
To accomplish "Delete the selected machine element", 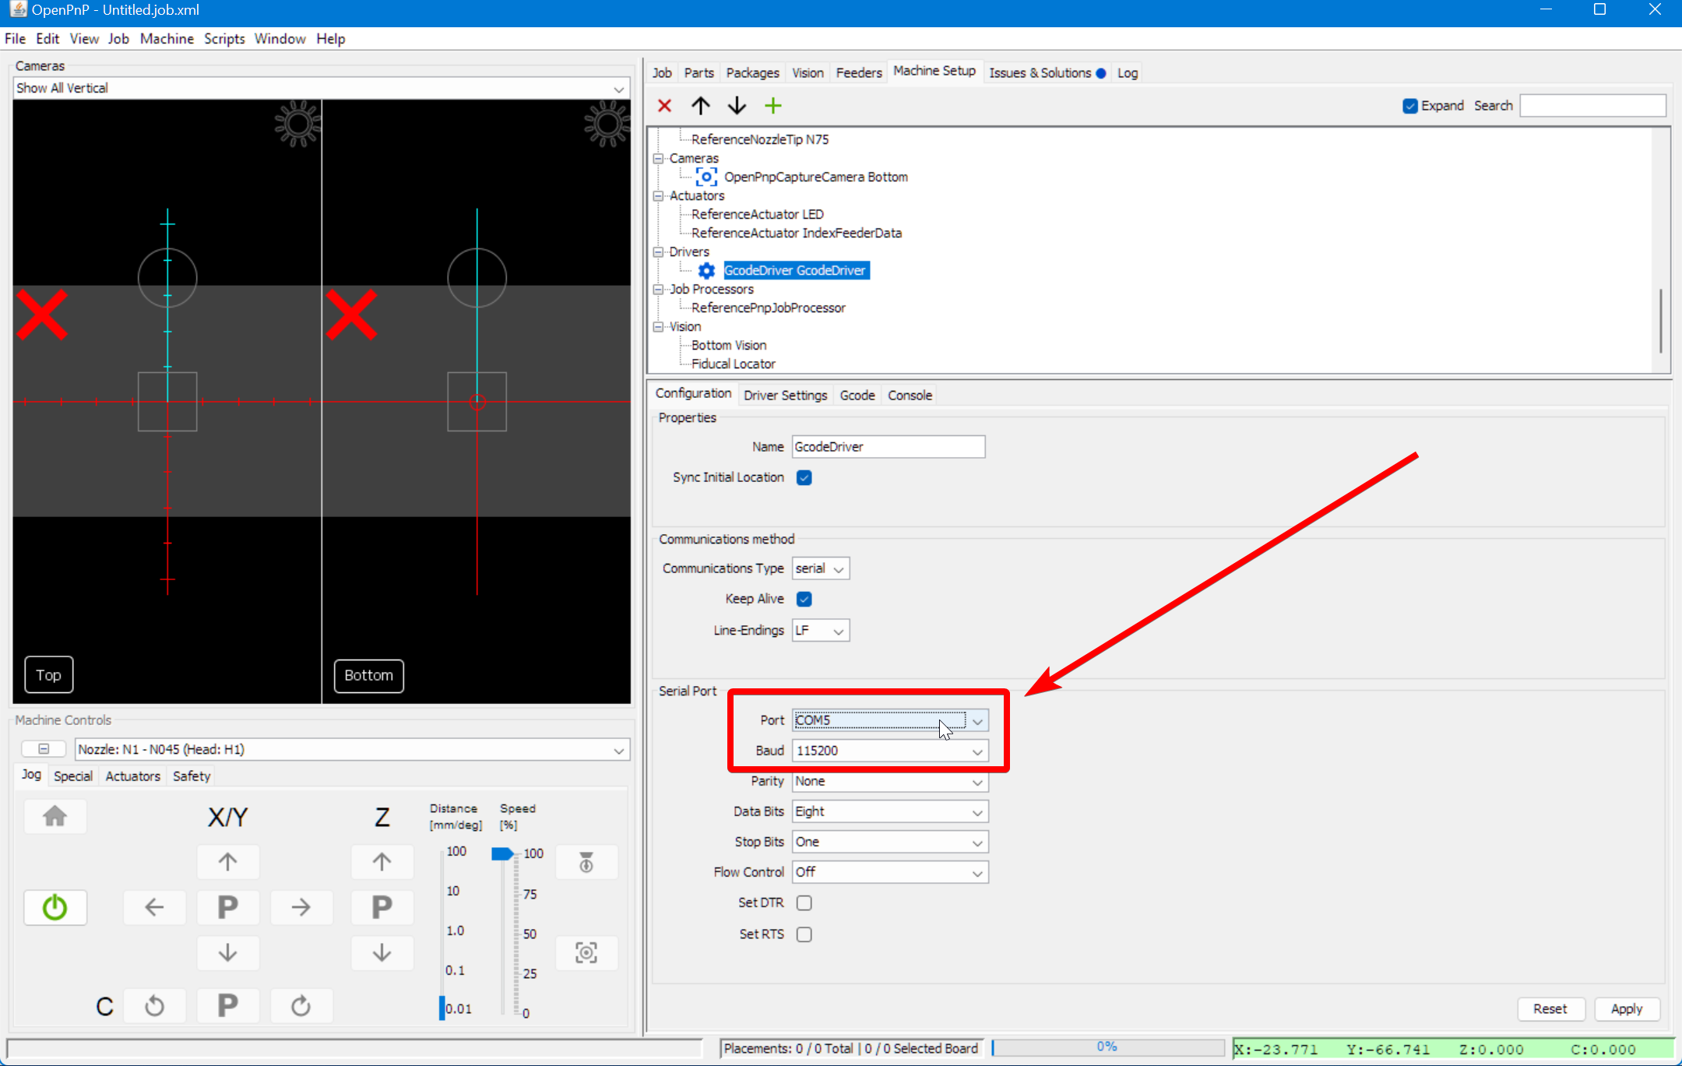I will (664, 105).
